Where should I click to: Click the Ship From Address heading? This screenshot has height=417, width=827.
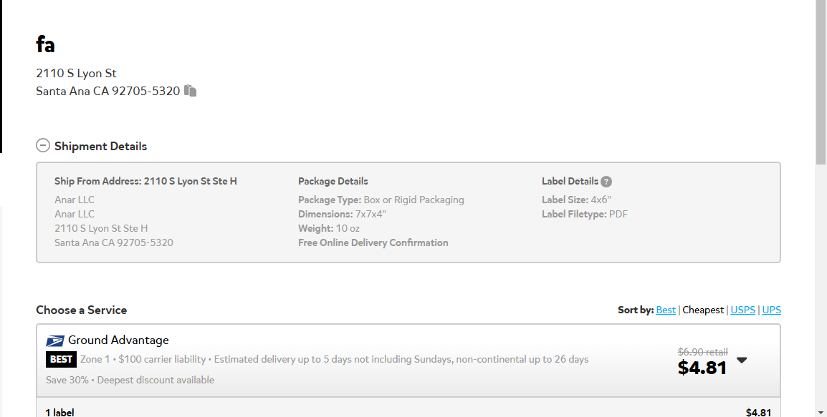[x=145, y=181]
